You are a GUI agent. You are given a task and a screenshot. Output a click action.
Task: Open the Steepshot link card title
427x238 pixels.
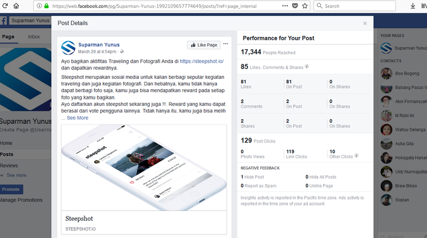pyautogui.click(x=79, y=219)
